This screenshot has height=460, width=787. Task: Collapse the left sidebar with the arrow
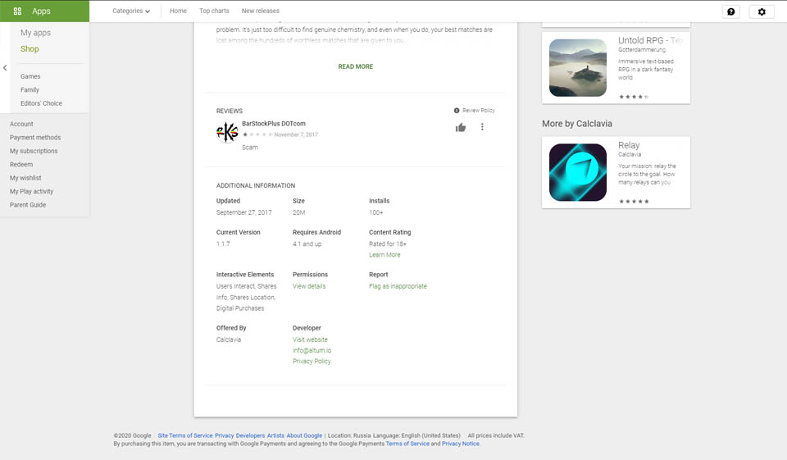5,68
